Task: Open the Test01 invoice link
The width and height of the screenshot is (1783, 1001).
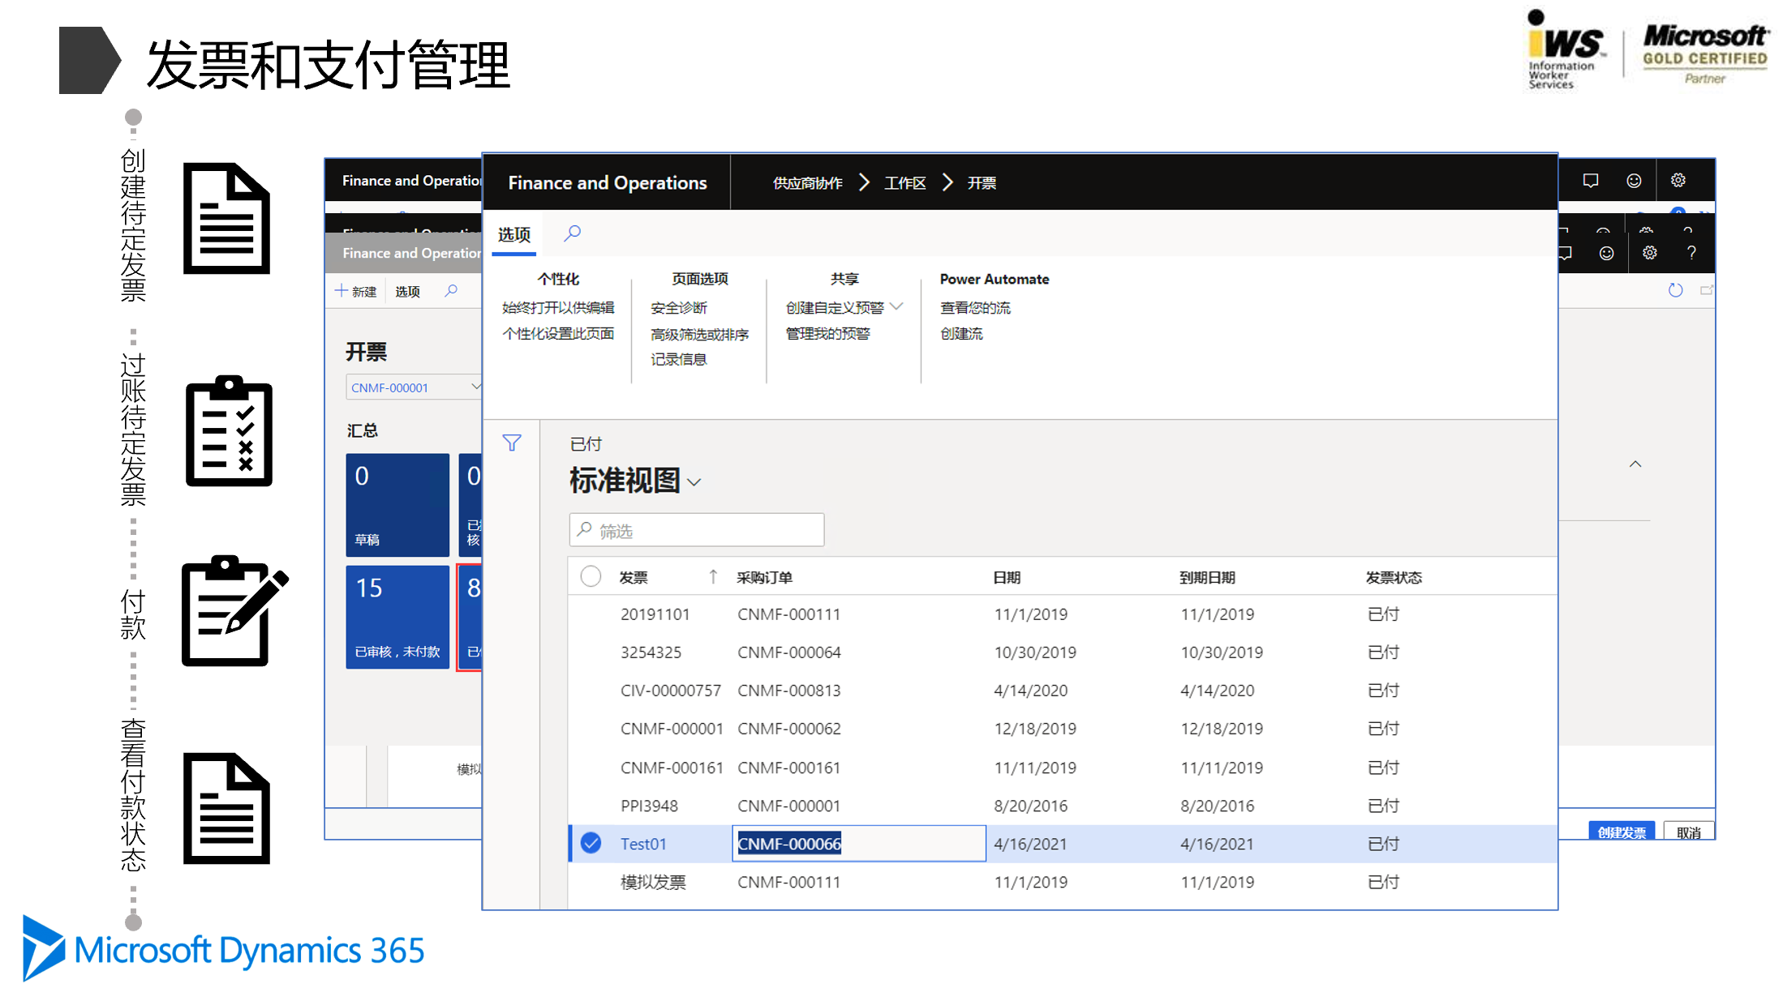Action: click(x=643, y=844)
